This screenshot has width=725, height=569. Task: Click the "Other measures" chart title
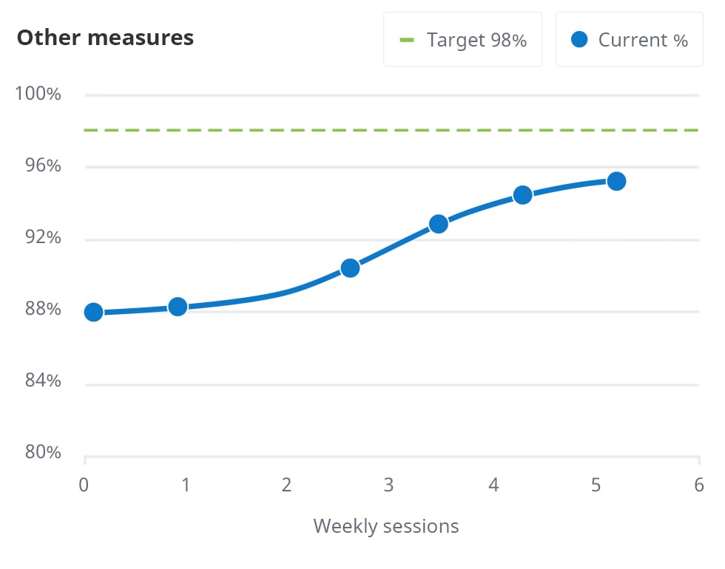105,38
